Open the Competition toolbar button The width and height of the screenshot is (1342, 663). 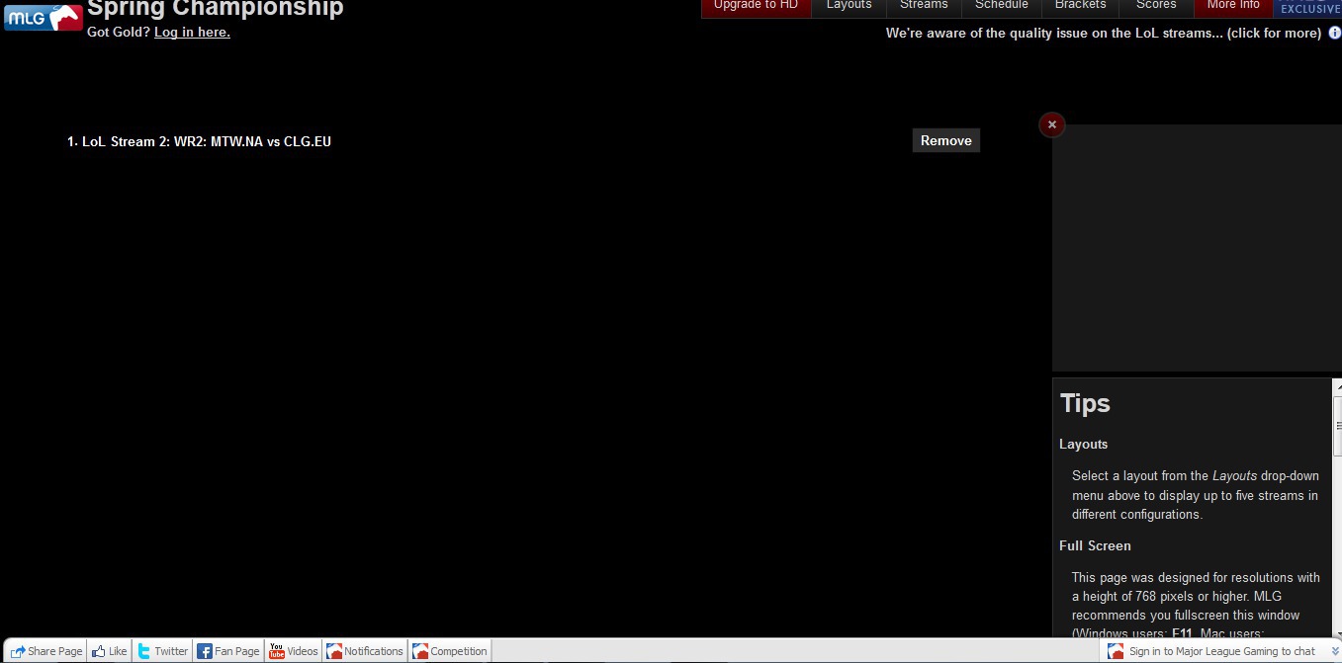pos(450,651)
